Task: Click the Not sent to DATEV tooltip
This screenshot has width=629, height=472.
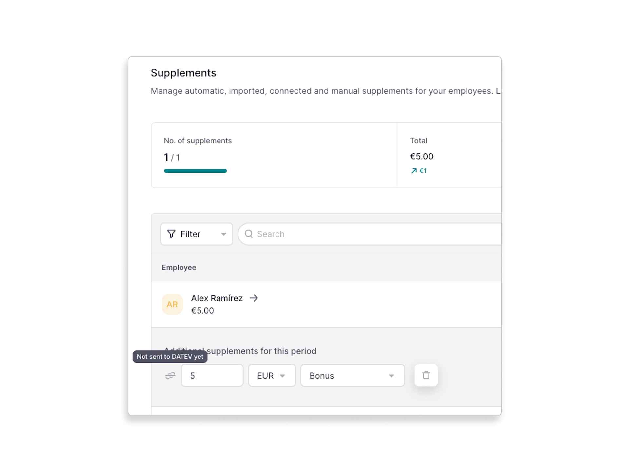Action: pos(170,357)
